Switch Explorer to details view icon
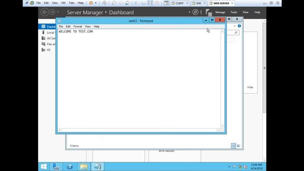Image resolution: width=304 pixels, height=171 pixels. pos(233,146)
